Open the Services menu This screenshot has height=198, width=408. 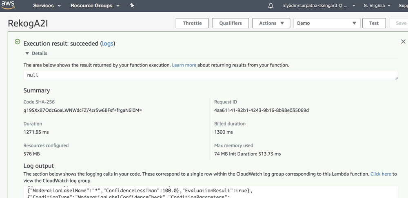click(x=47, y=5)
